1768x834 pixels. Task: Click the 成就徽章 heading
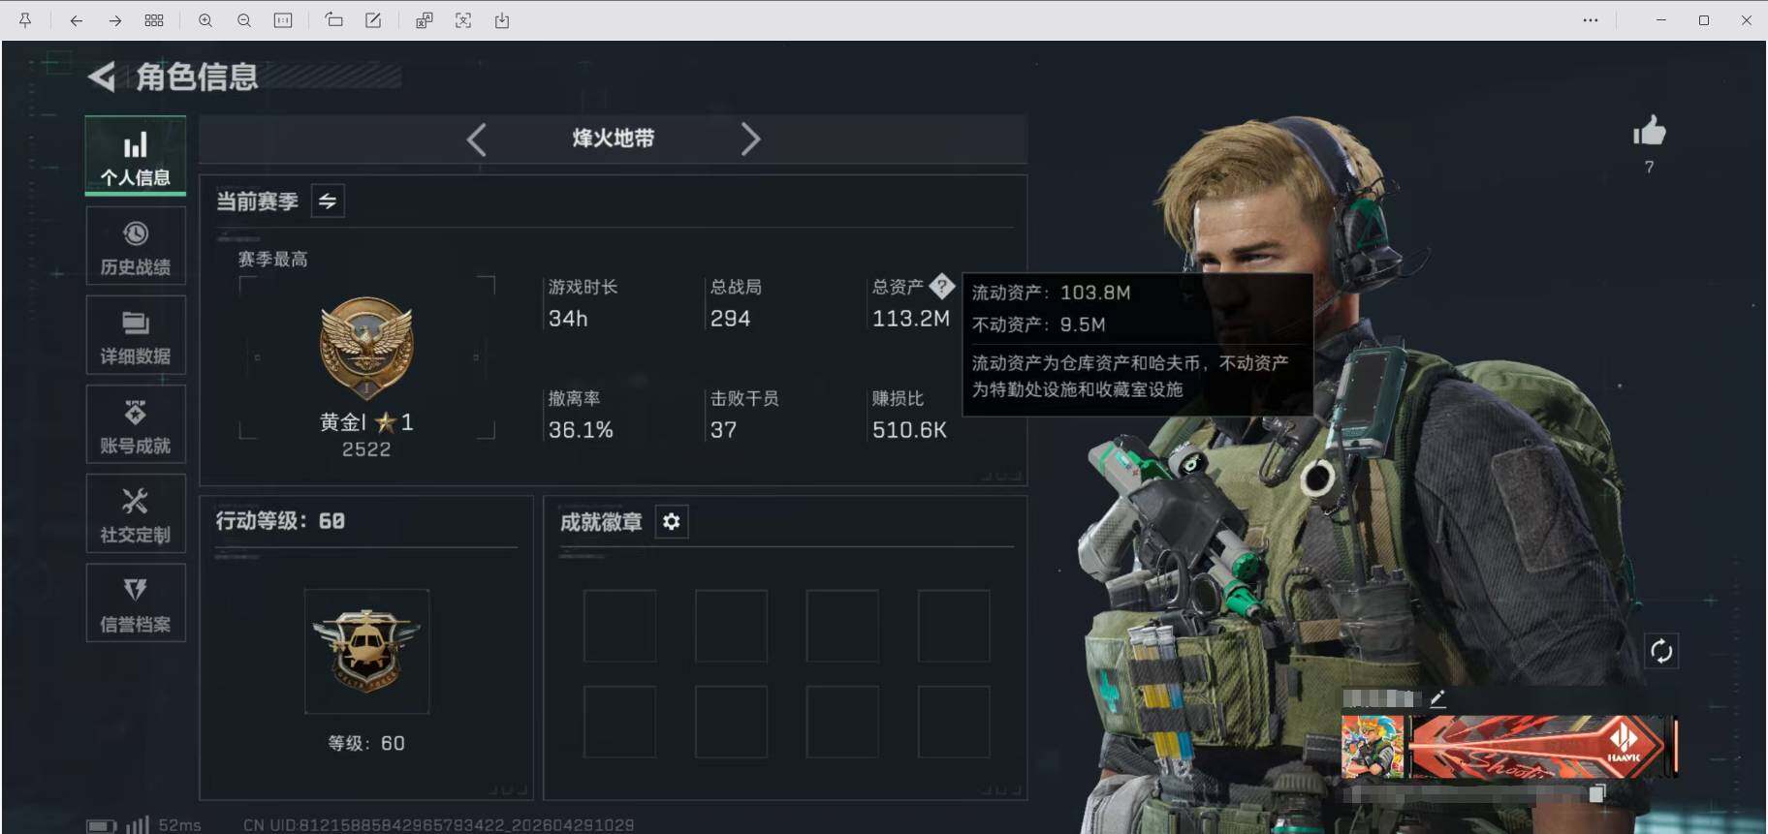click(x=601, y=522)
